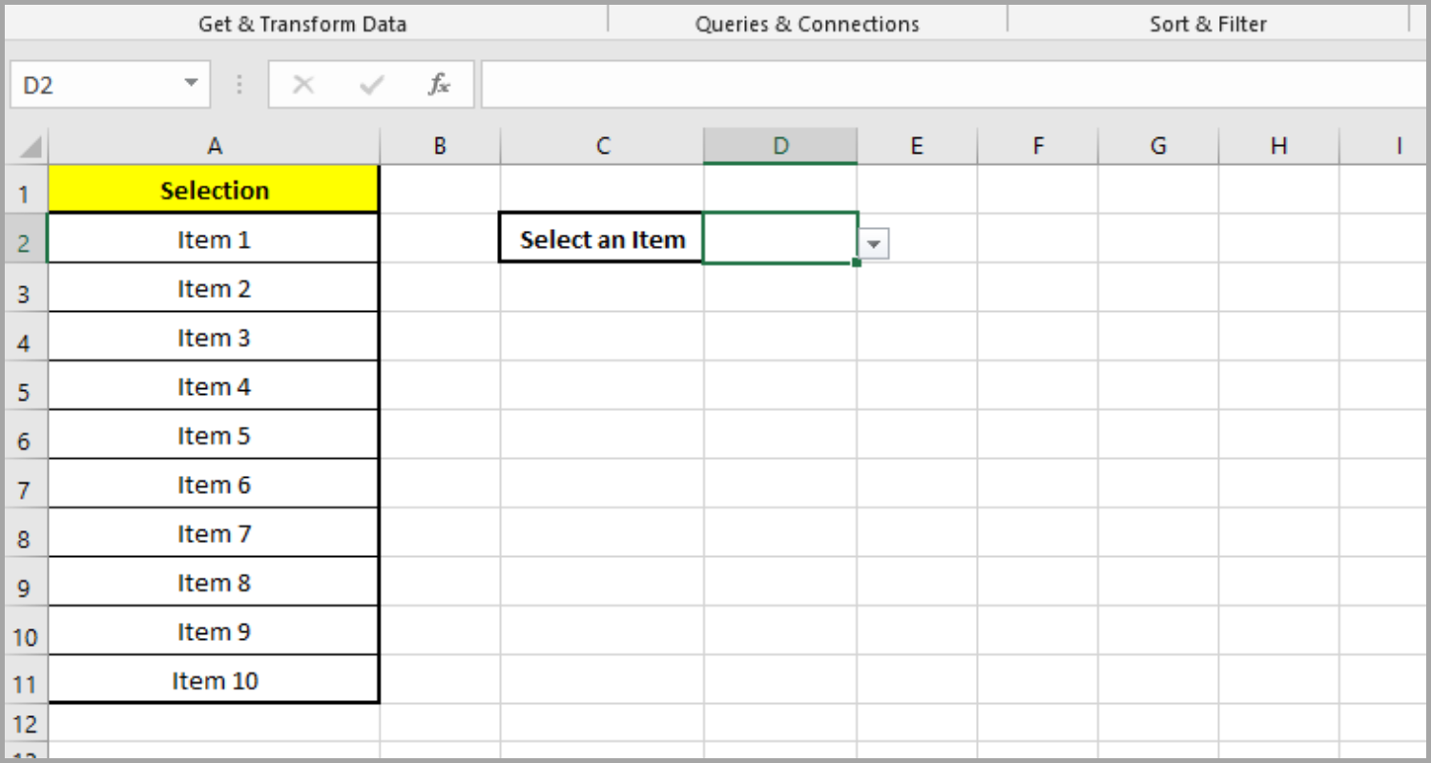Select column header D
The width and height of the screenshot is (1431, 763).
(x=779, y=145)
